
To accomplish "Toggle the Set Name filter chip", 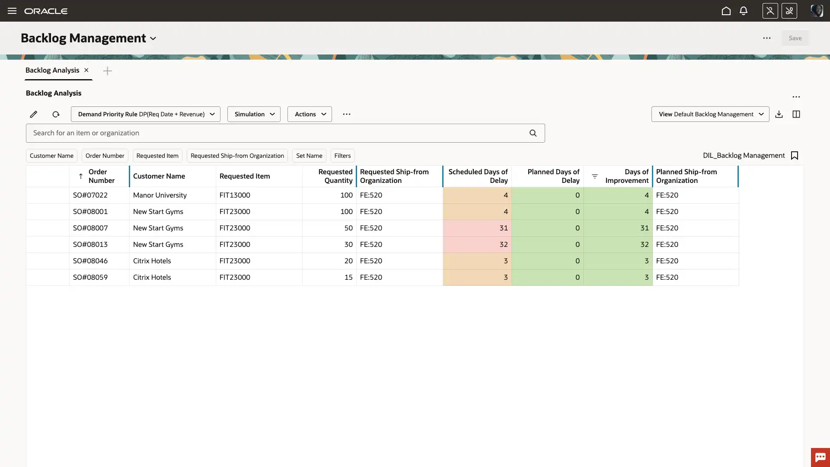I will click(x=309, y=156).
